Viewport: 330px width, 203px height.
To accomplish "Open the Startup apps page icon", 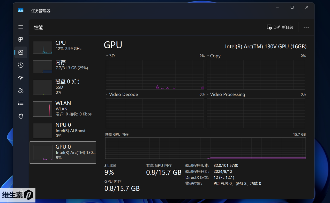I will tap(21, 78).
